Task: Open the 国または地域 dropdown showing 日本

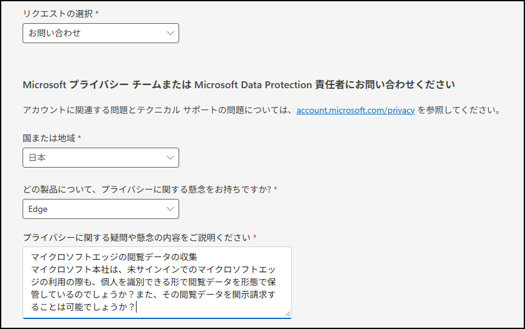Action: pyautogui.click(x=101, y=158)
